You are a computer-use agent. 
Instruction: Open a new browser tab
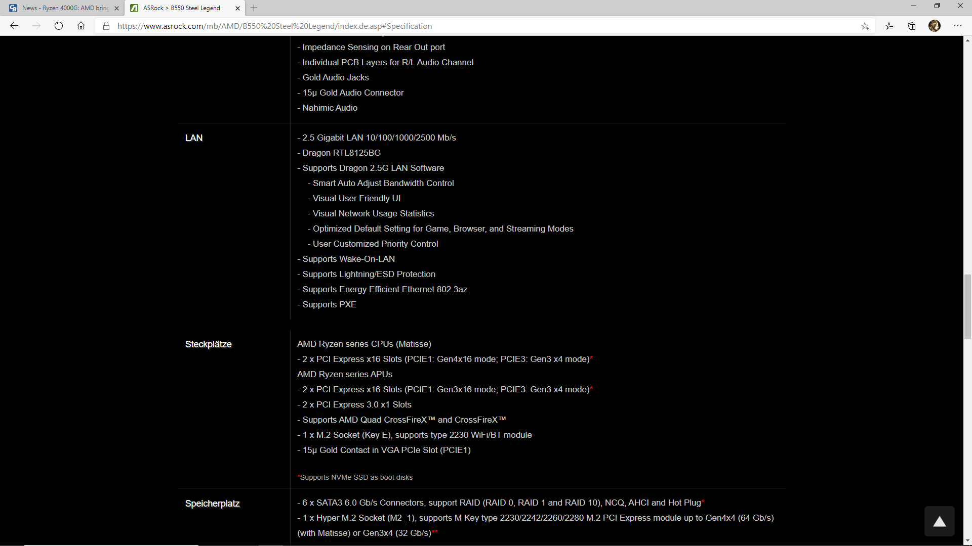[254, 8]
